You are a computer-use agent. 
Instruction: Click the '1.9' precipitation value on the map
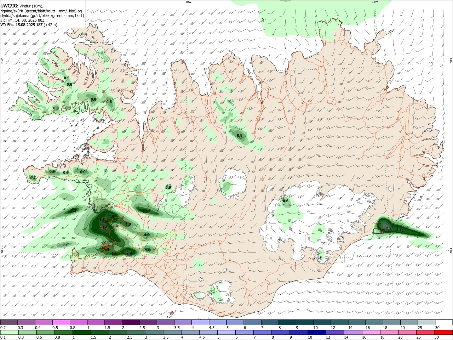[x=105, y=228]
